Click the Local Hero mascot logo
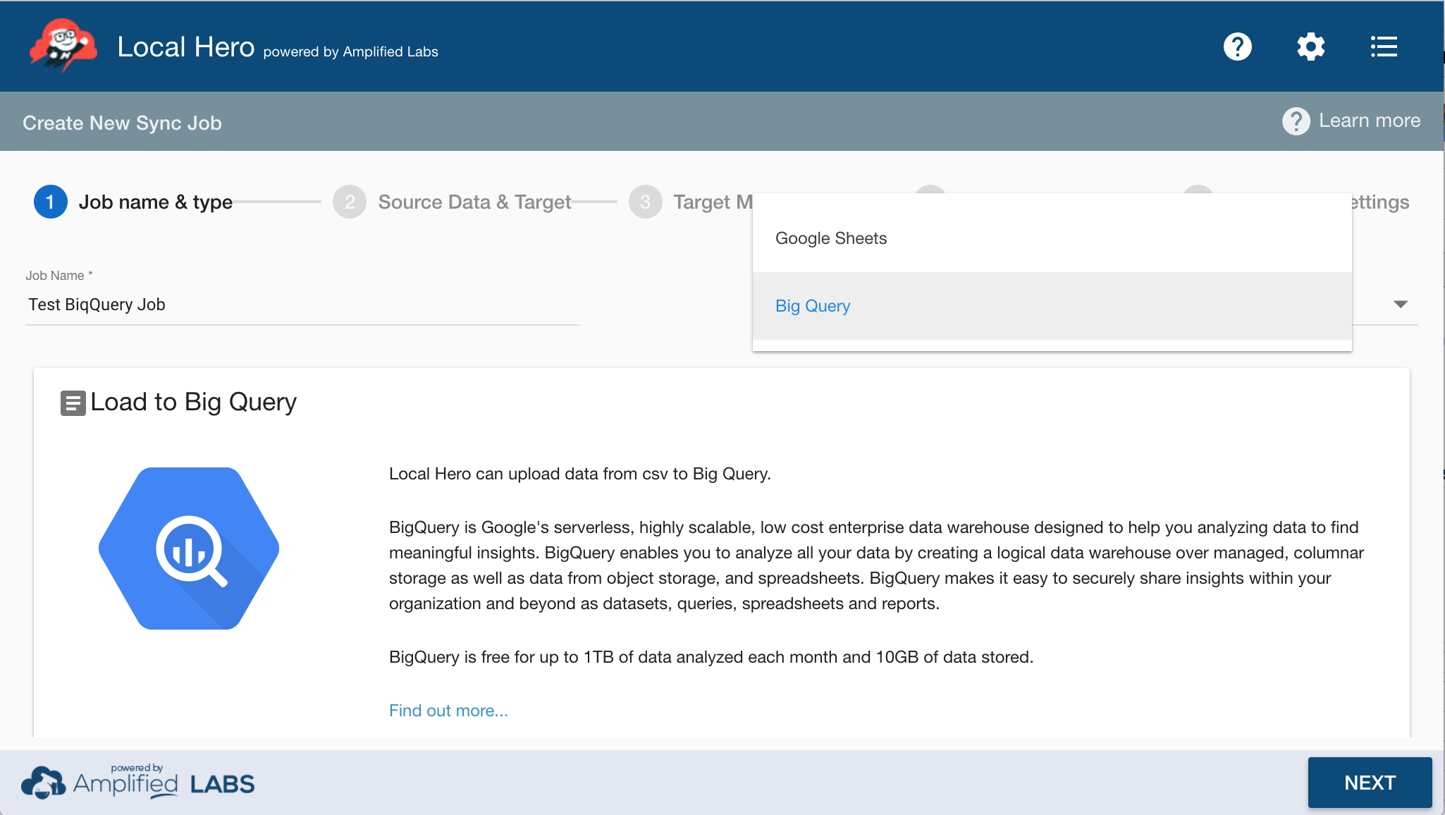This screenshot has width=1445, height=815. coord(63,46)
